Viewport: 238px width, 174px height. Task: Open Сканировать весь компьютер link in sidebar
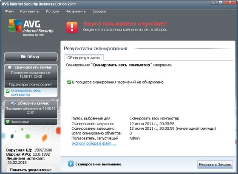click(26, 93)
